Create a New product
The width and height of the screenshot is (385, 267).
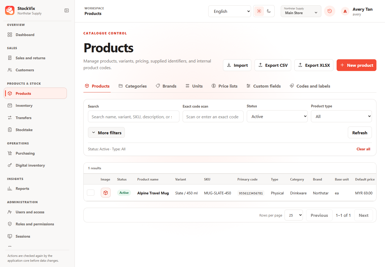point(356,65)
